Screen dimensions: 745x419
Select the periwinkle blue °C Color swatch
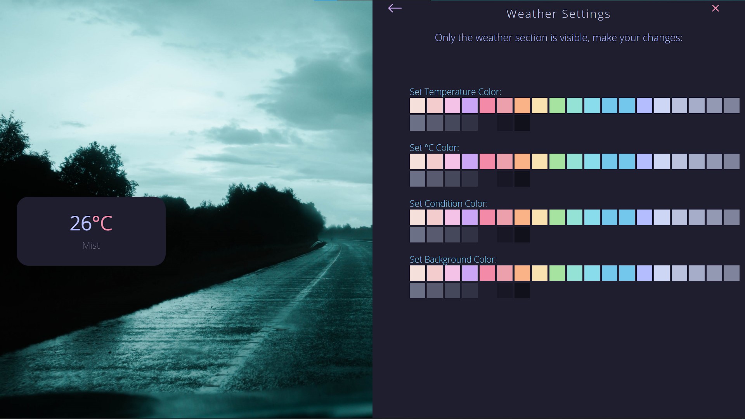pyautogui.click(x=645, y=161)
